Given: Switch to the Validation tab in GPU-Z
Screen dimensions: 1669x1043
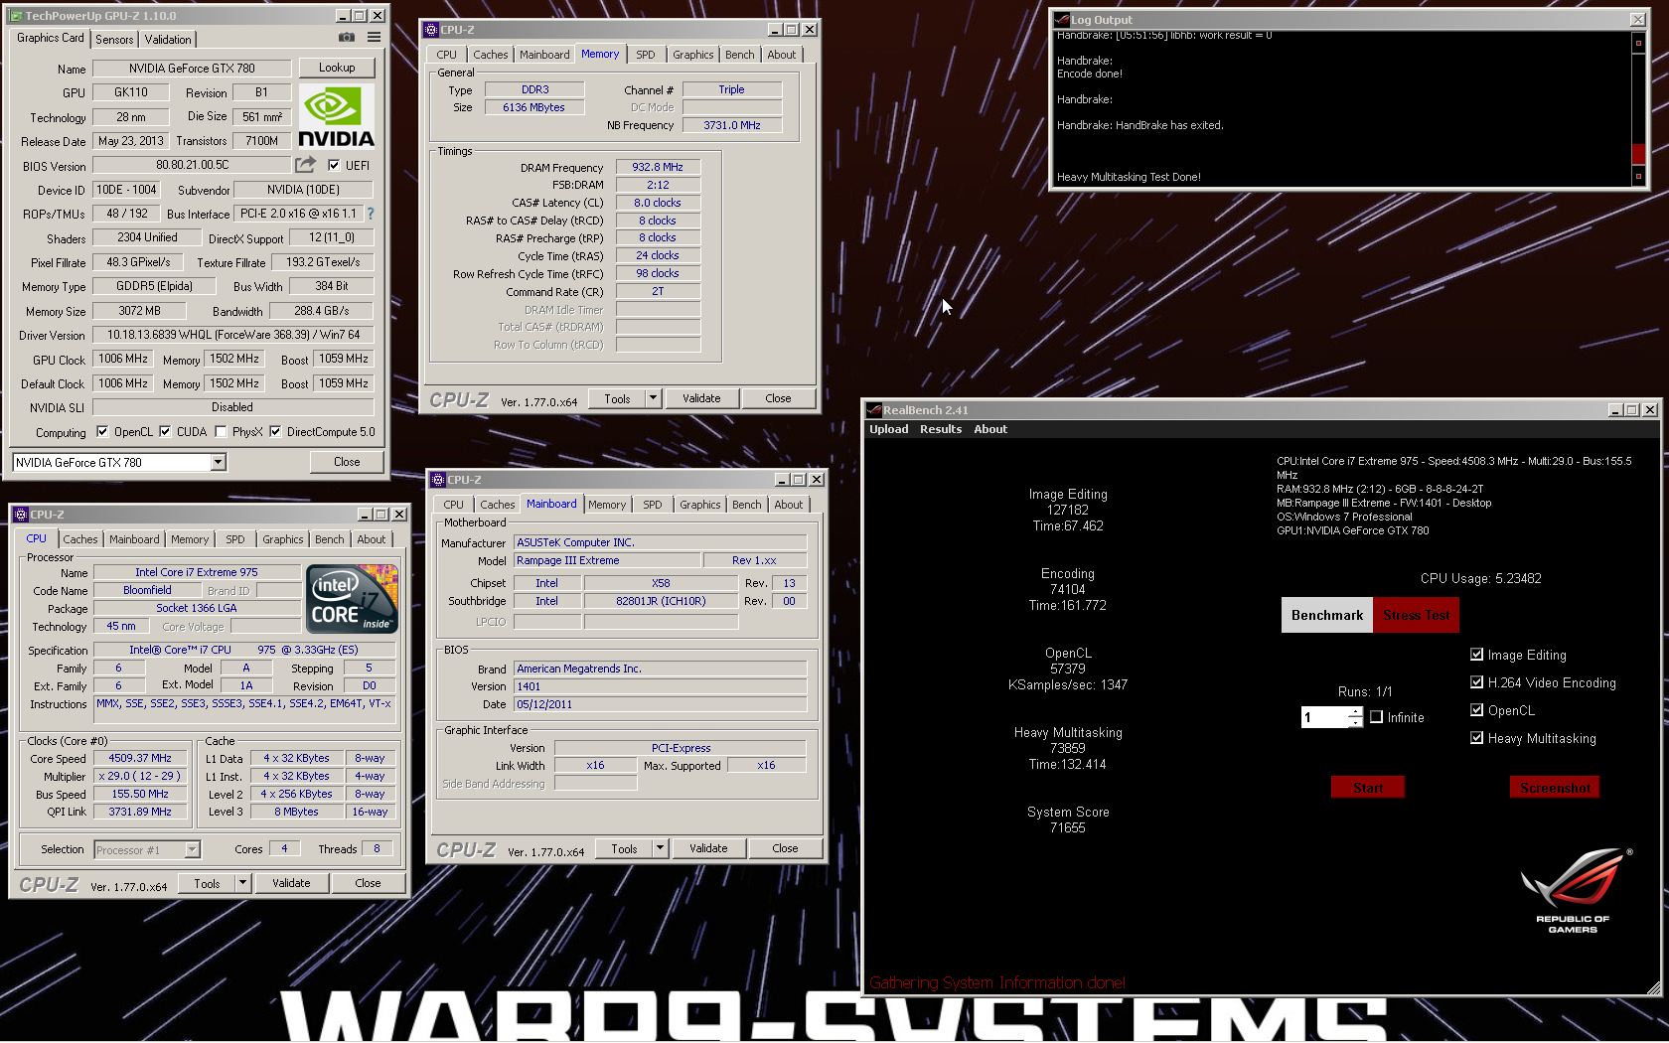Looking at the screenshot, I should click(x=168, y=40).
